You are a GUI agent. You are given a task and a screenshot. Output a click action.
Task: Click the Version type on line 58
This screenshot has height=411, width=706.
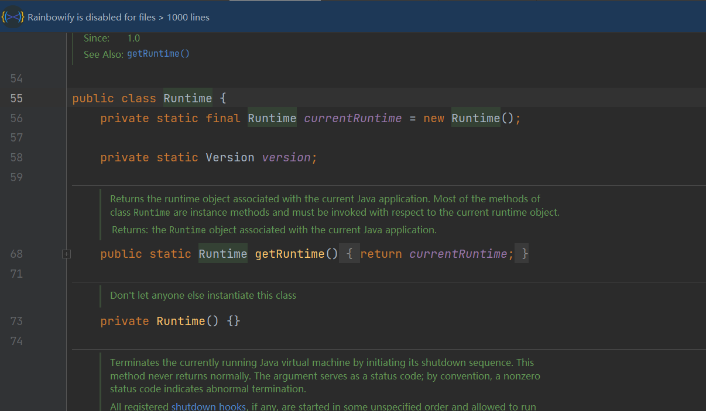[230, 157]
